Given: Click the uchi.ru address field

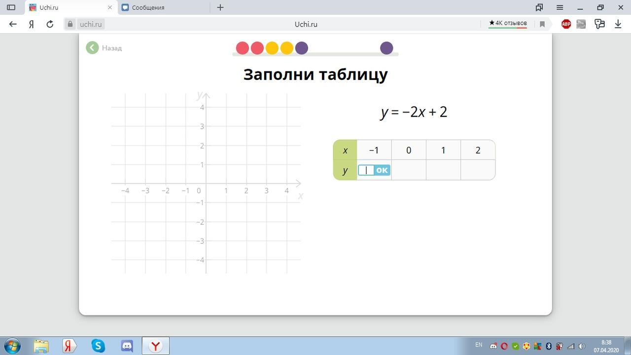Looking at the screenshot, I should click(91, 24).
